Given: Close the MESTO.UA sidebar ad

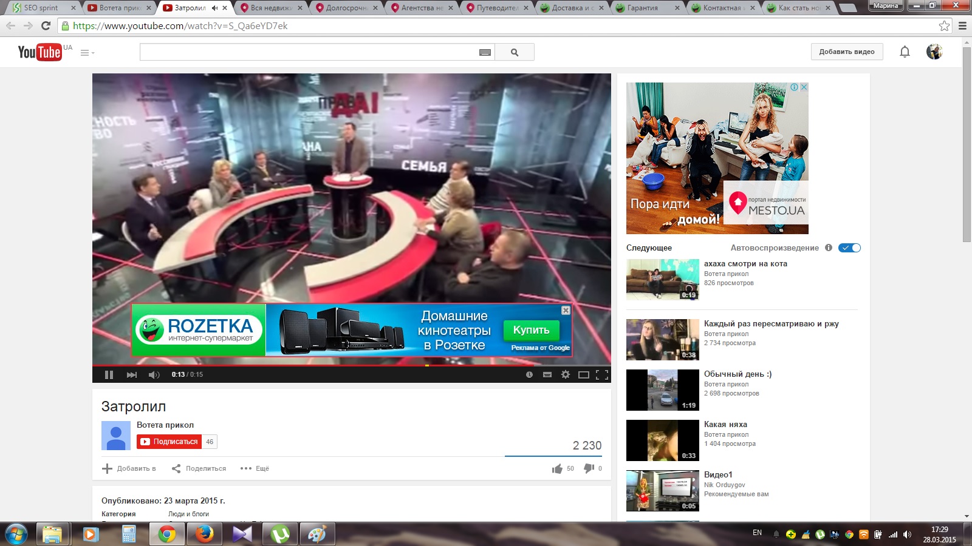Looking at the screenshot, I should (x=804, y=87).
